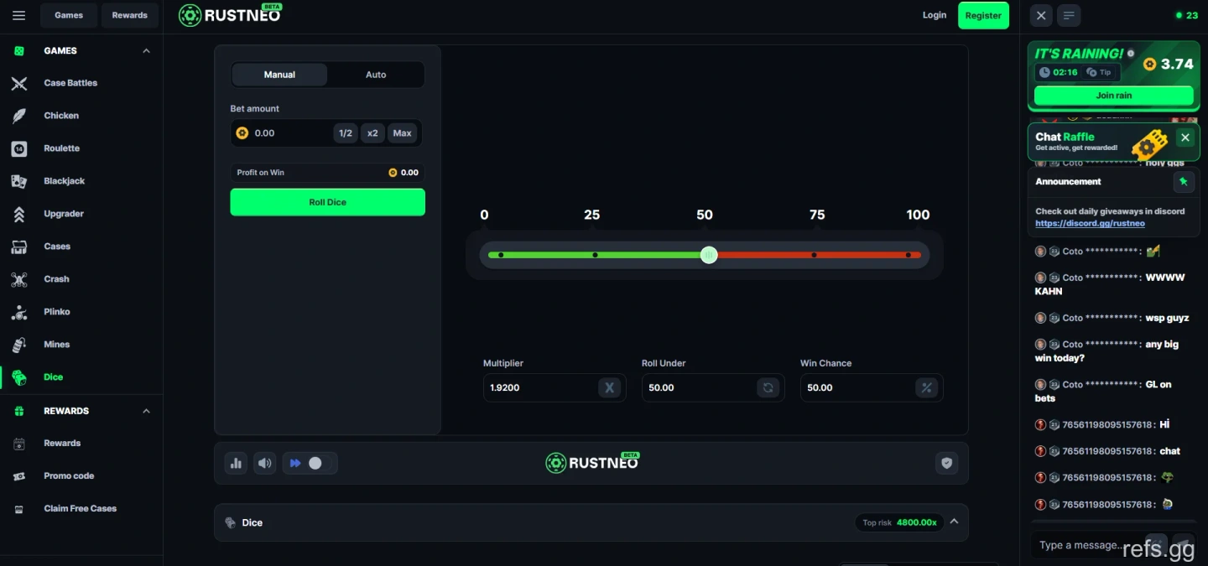
Task: Tip the rain pool
Action: [1100, 72]
